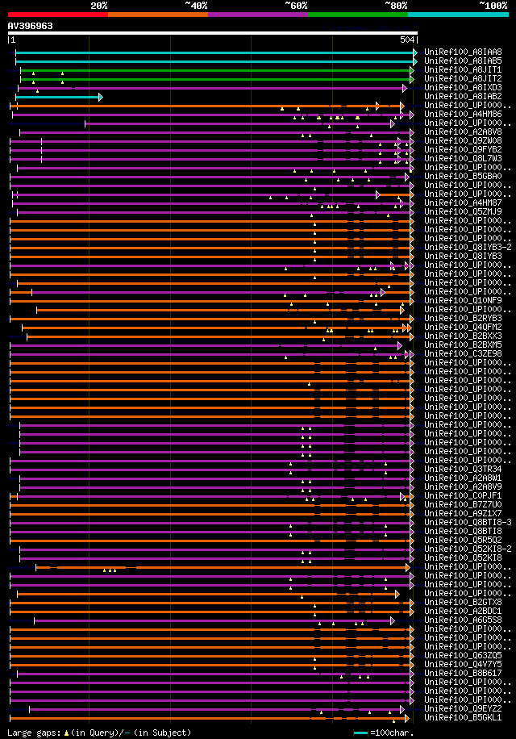Open the UniRef100_A8JIT1 hit label

point(463,69)
